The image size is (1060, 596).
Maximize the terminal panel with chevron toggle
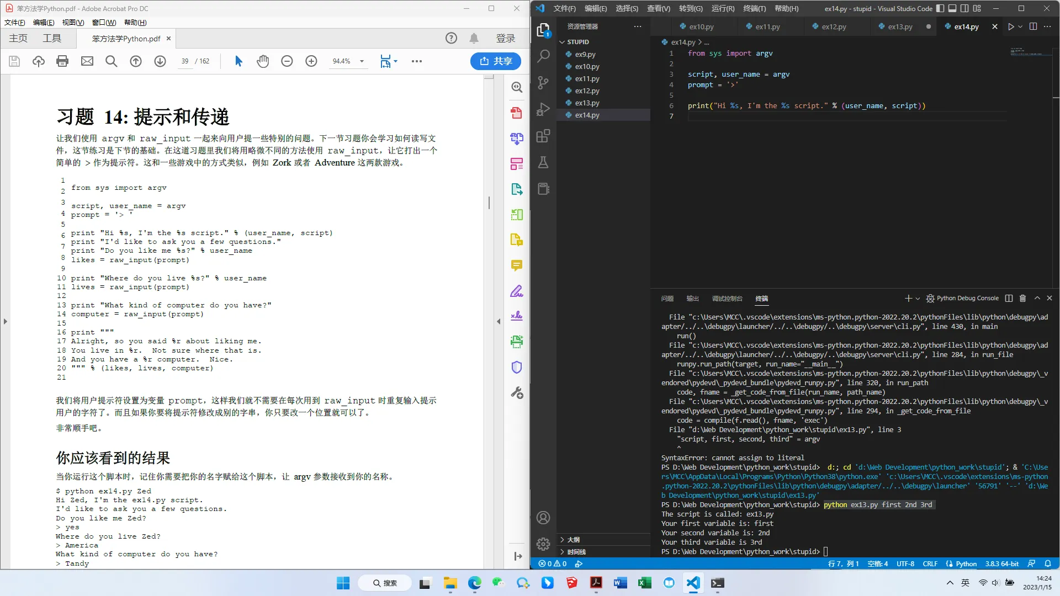tap(1037, 298)
